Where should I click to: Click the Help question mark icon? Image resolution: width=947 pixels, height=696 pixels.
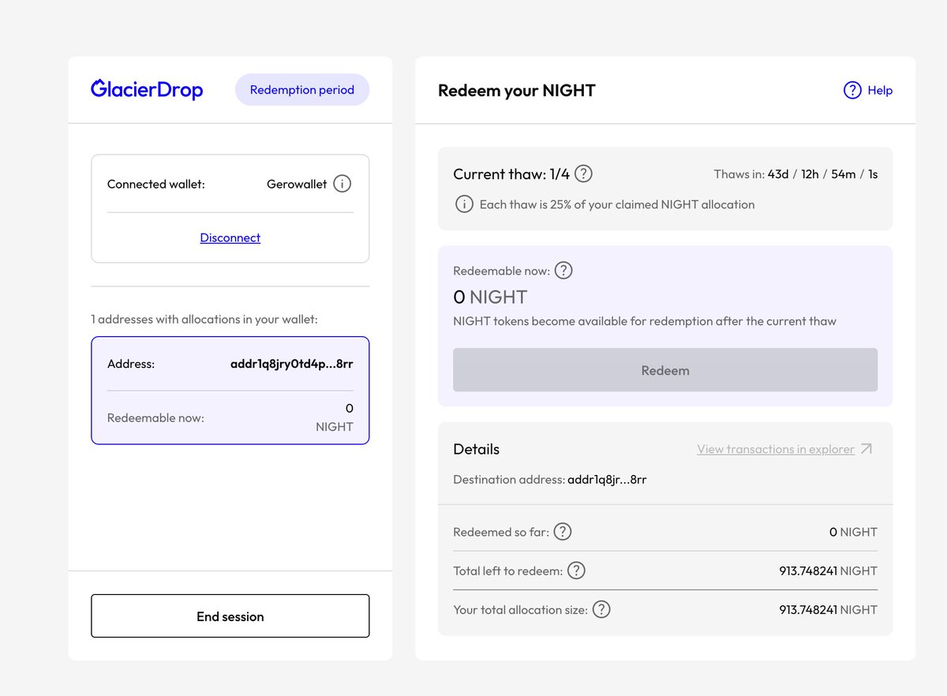click(852, 90)
